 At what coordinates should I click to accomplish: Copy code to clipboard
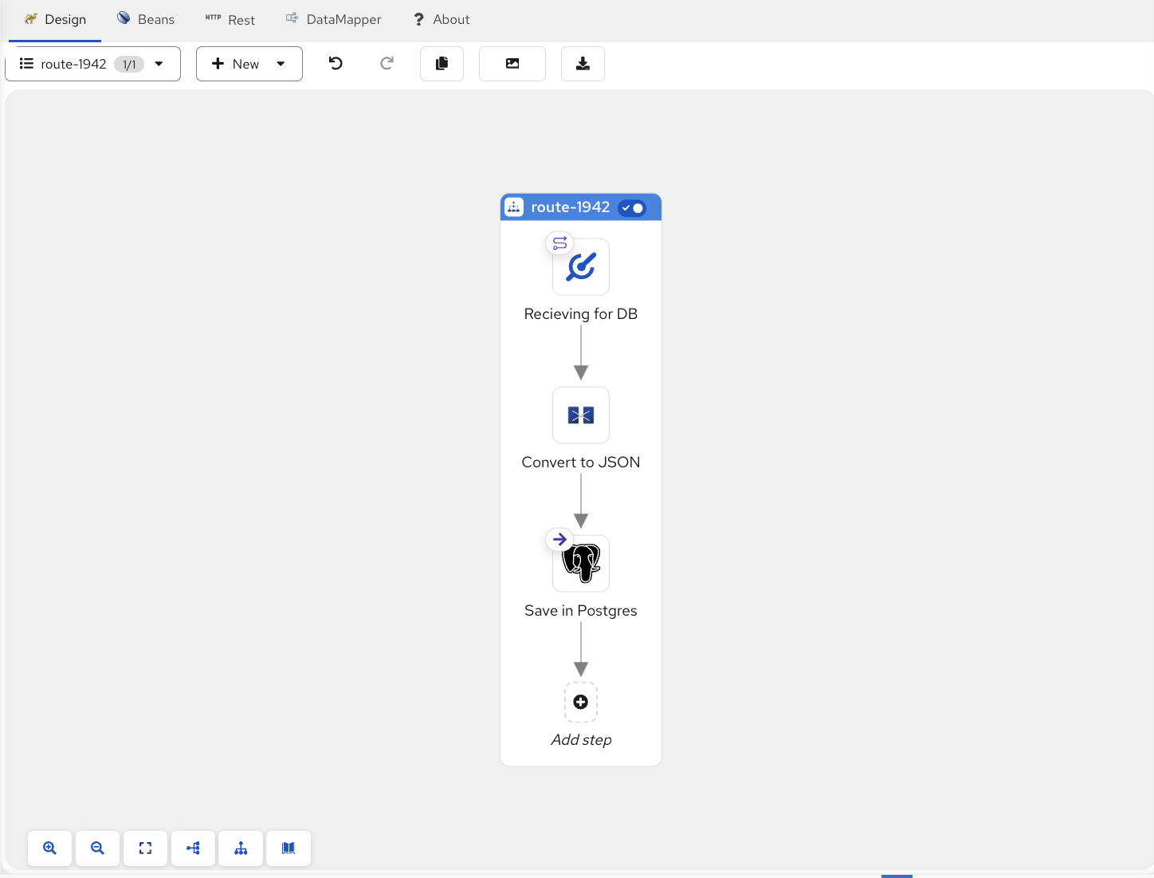pos(442,64)
